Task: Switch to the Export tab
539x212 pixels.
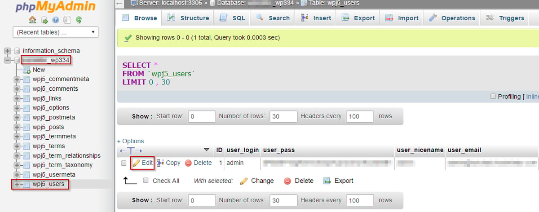Action: 358,18
